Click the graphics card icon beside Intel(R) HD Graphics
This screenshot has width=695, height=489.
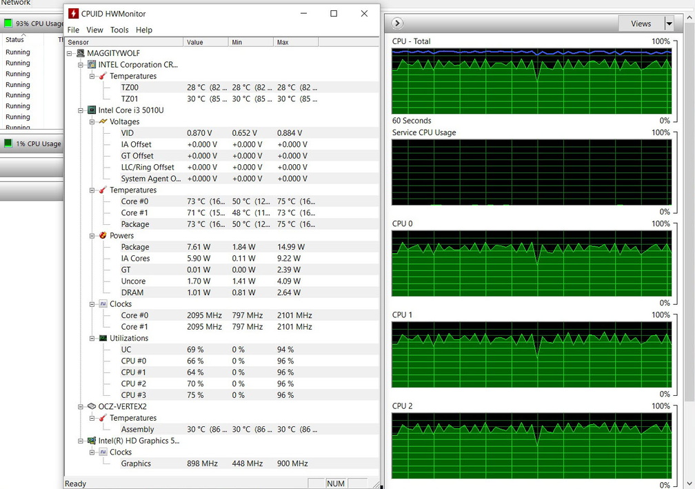[92, 441]
